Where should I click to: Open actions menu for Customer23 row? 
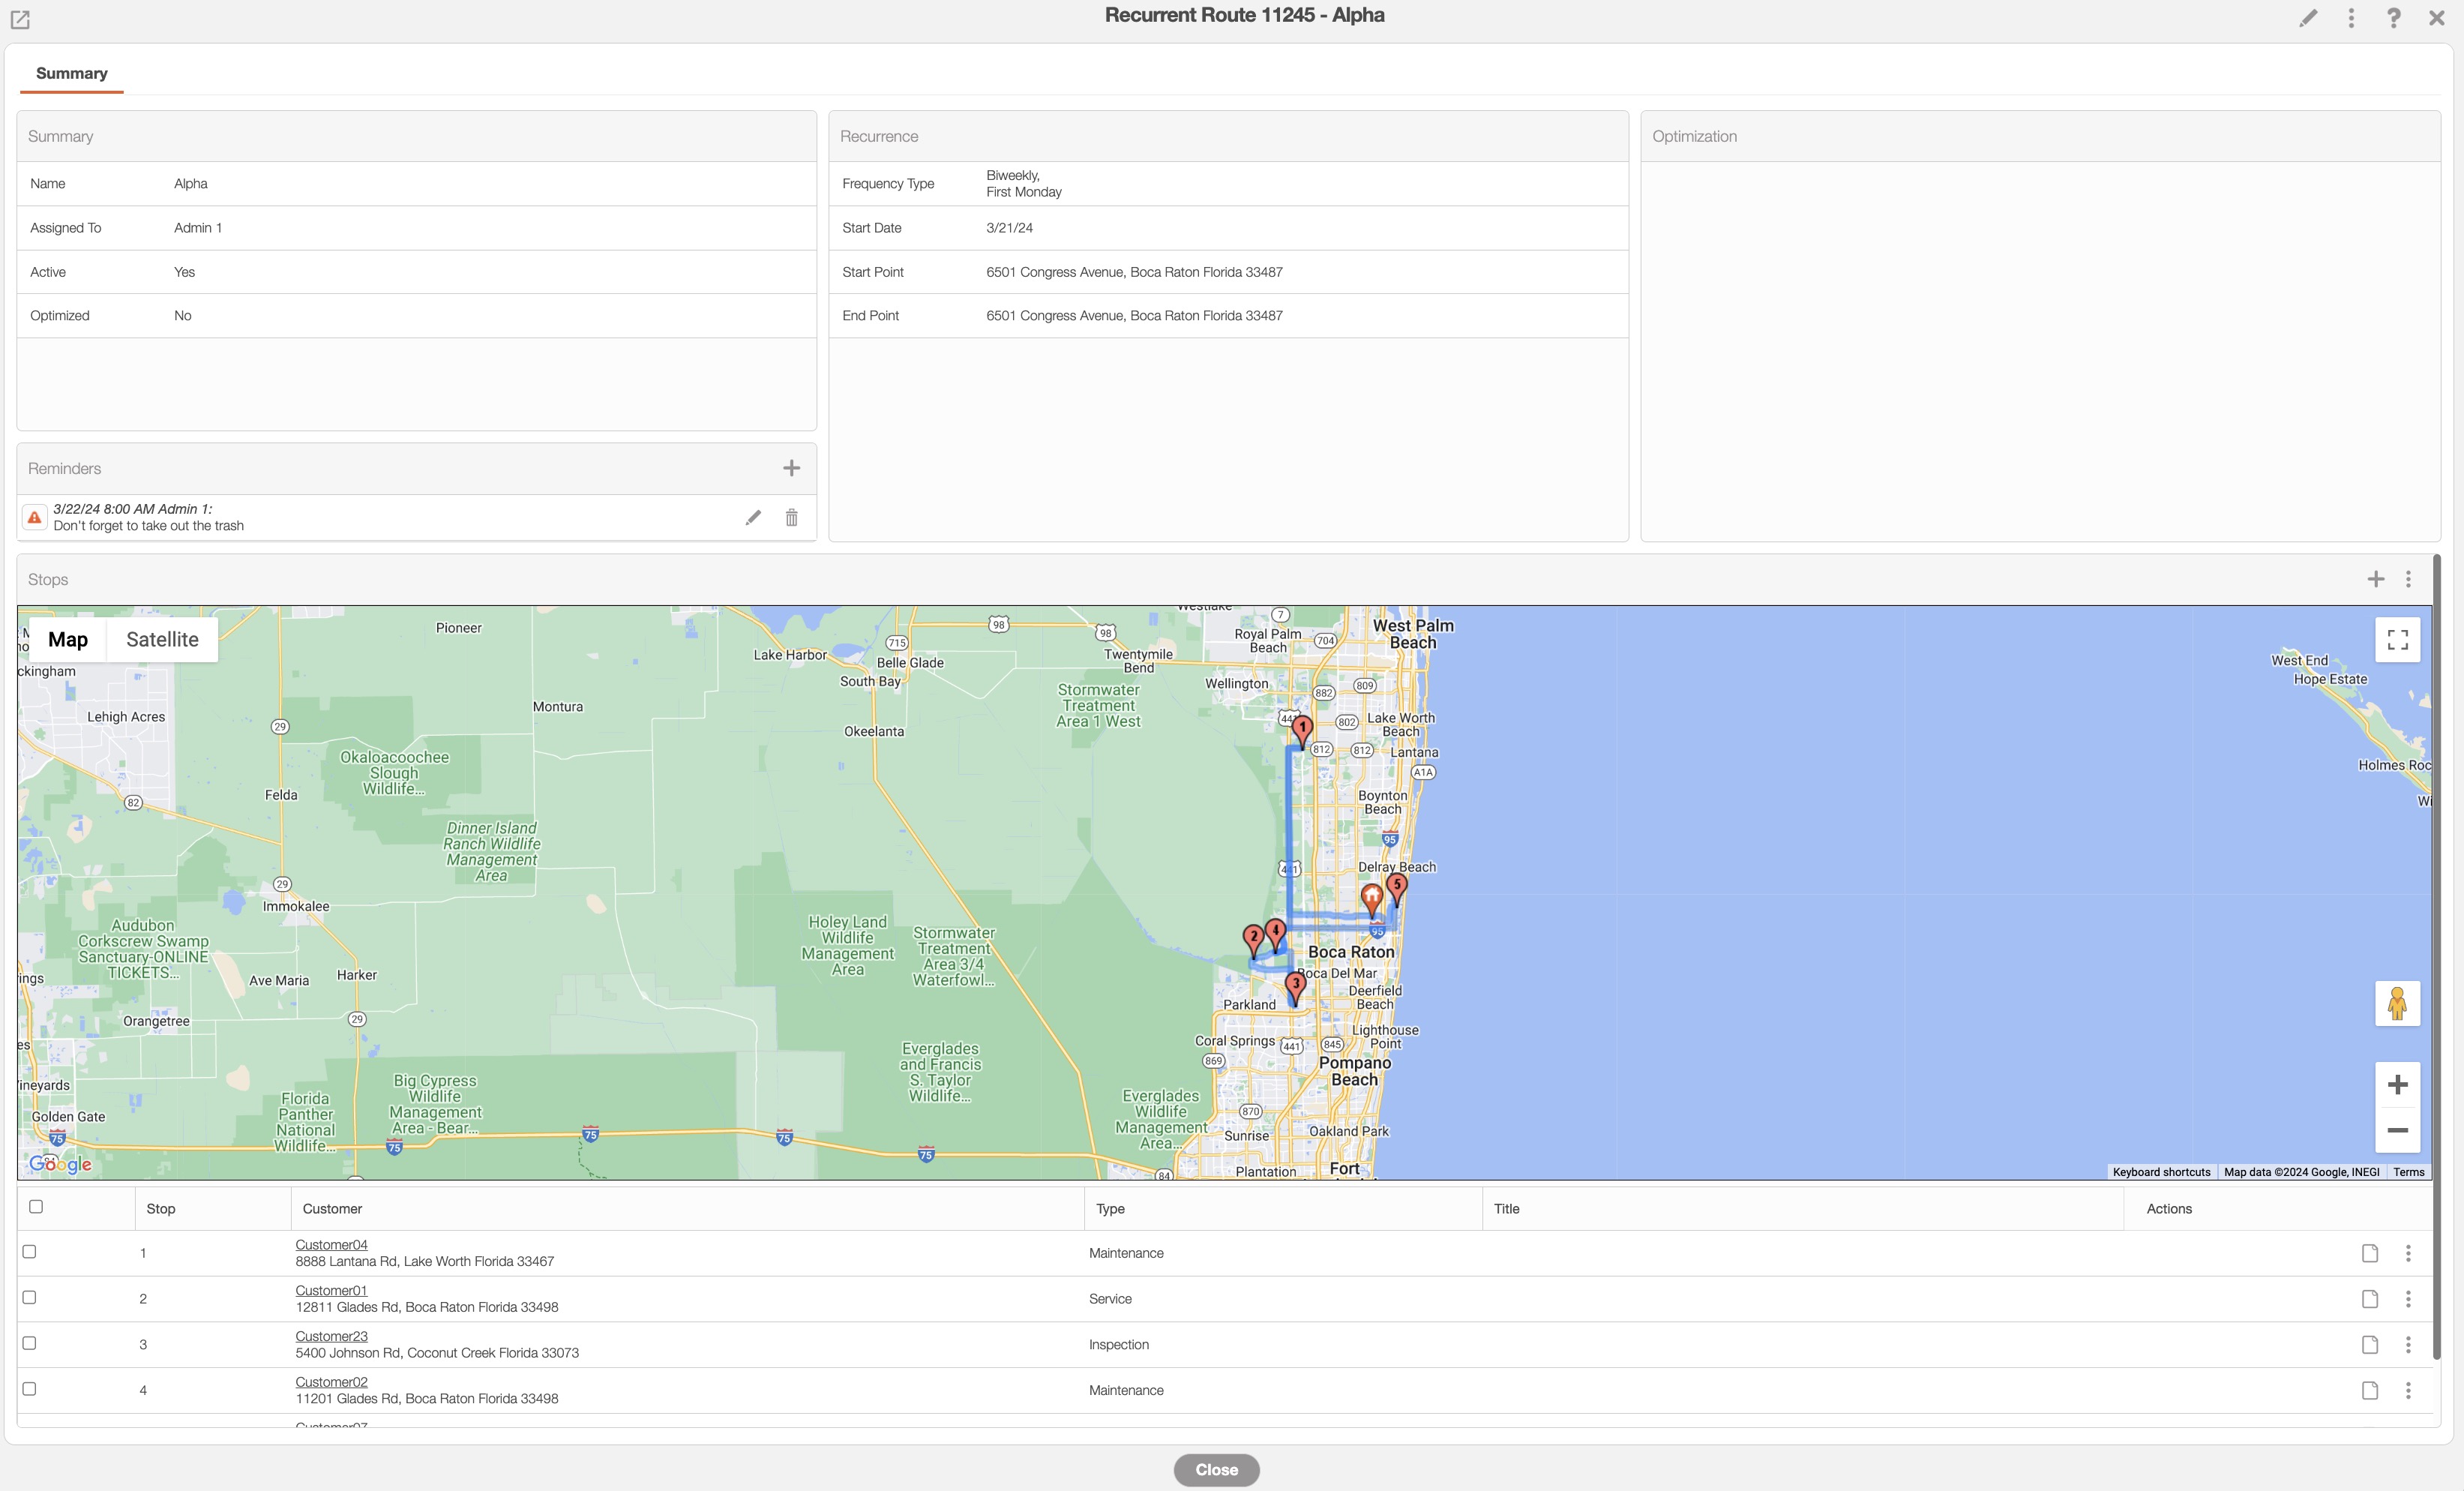2408,1345
